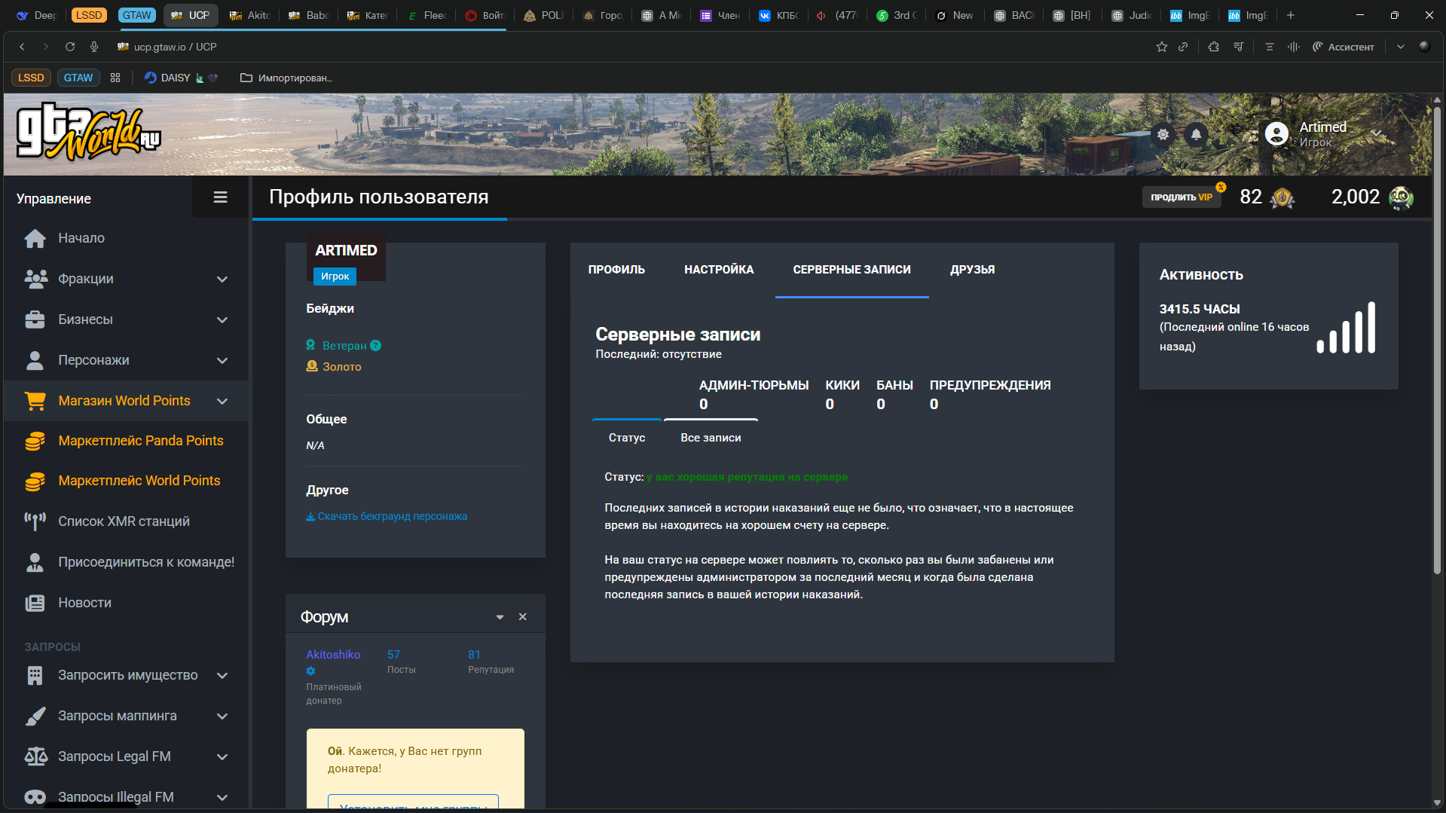Open the browser Ассистент panel

pyautogui.click(x=1343, y=47)
